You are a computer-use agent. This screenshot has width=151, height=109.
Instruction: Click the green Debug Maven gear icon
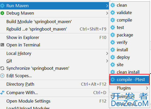(x=2, y=13)
